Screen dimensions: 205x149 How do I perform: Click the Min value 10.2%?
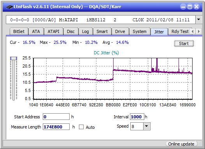(x=91, y=42)
